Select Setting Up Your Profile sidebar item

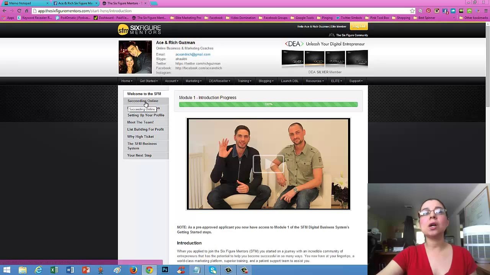pos(146,115)
